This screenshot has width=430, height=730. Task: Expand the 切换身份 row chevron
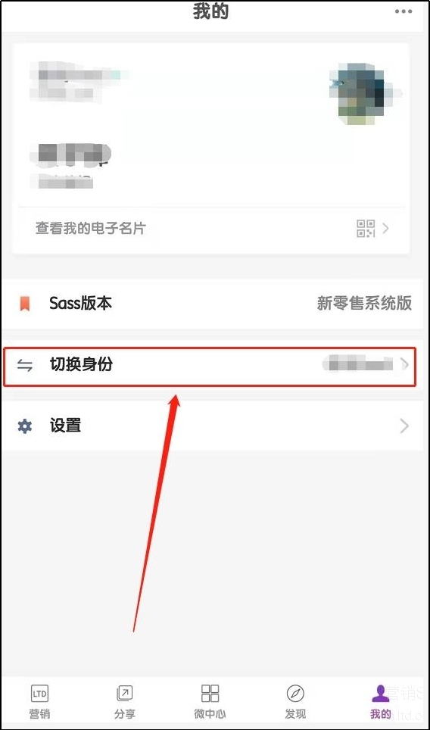(404, 365)
